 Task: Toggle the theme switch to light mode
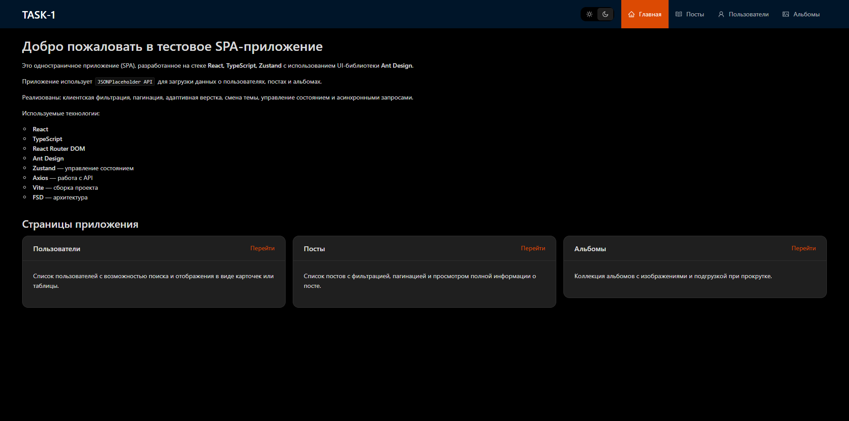point(589,14)
